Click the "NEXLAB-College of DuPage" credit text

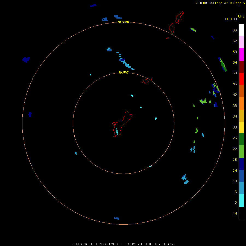(218, 3)
